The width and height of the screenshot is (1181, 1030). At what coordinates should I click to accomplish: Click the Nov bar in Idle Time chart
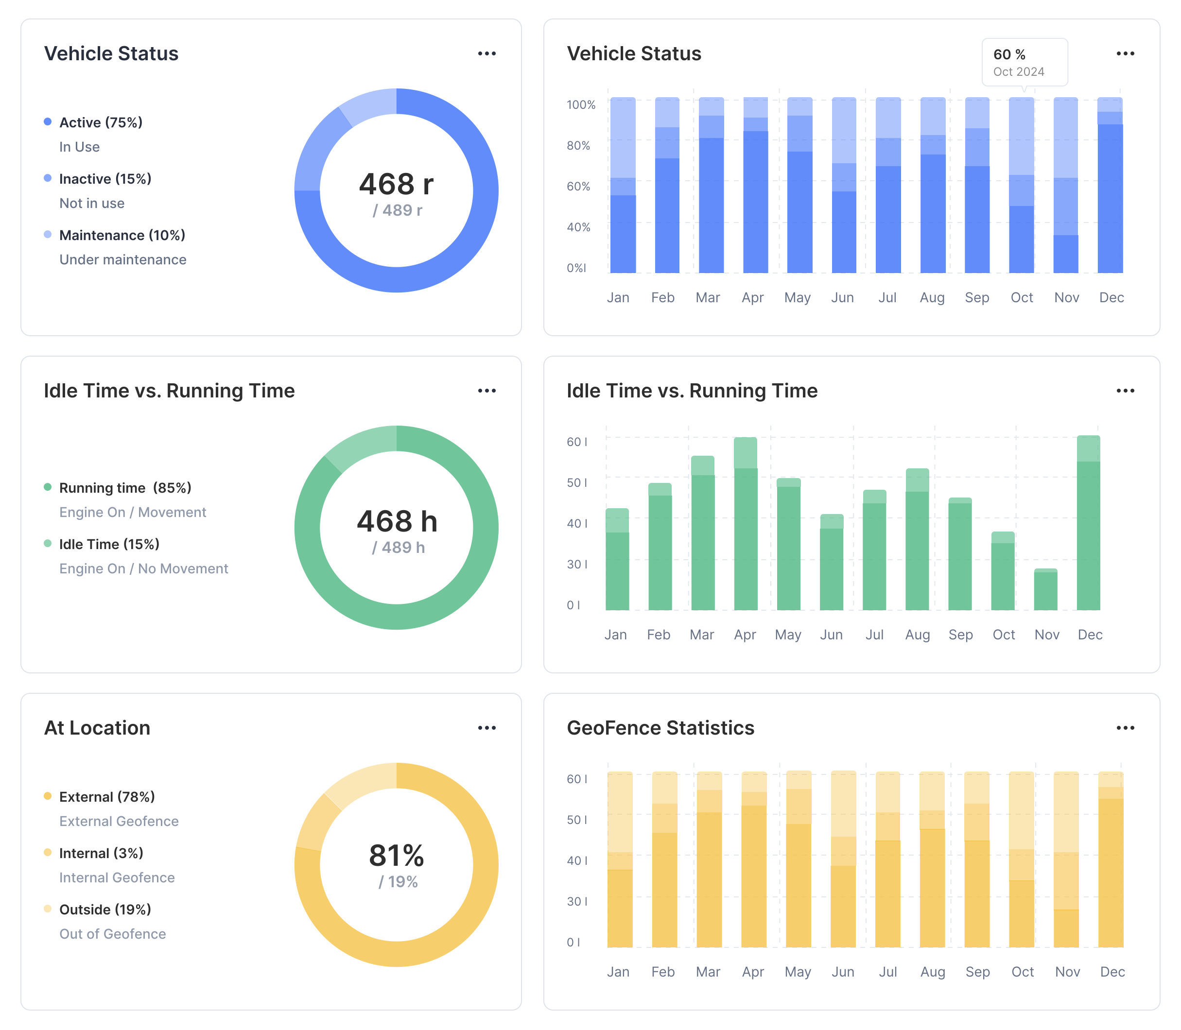(1045, 589)
